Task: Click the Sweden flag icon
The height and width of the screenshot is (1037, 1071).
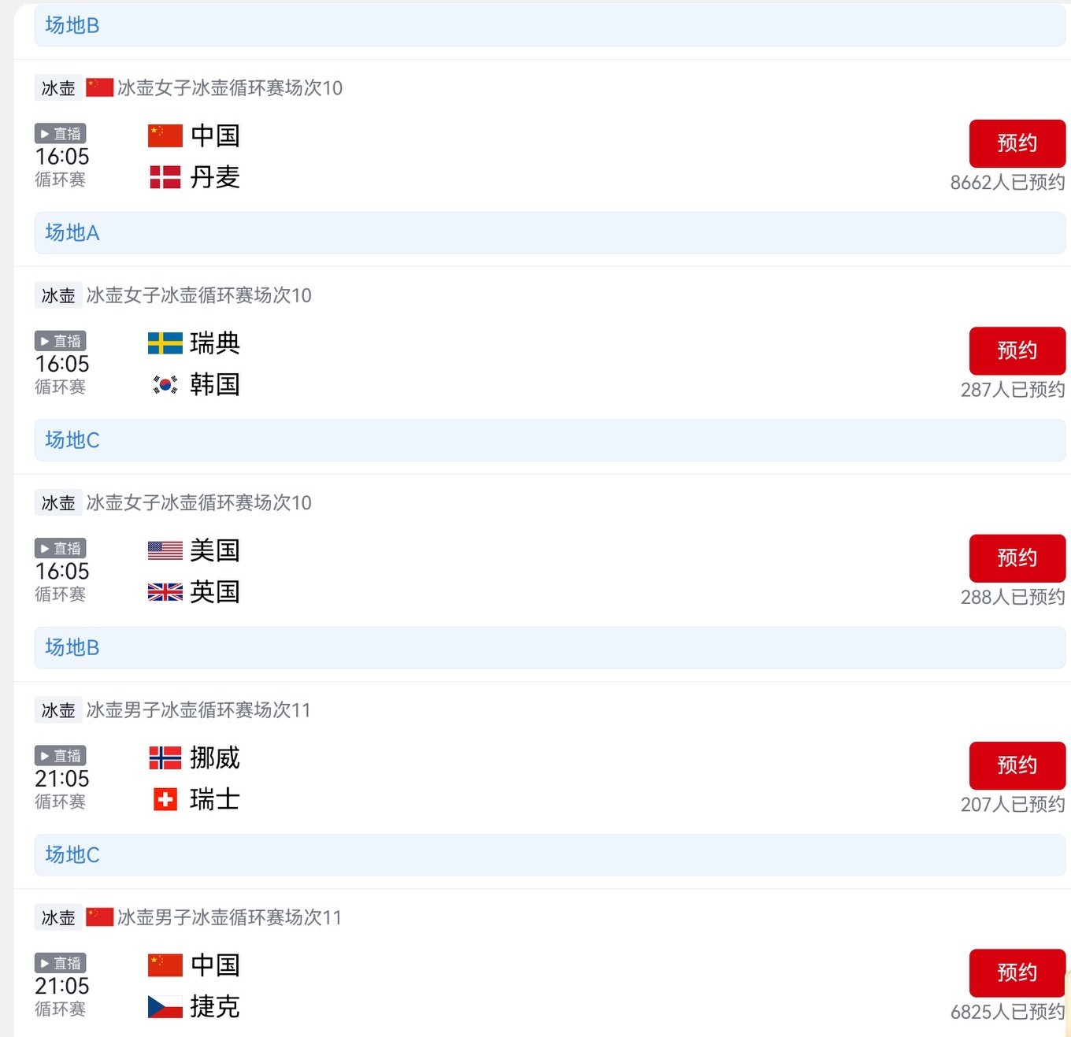Action: pos(165,343)
